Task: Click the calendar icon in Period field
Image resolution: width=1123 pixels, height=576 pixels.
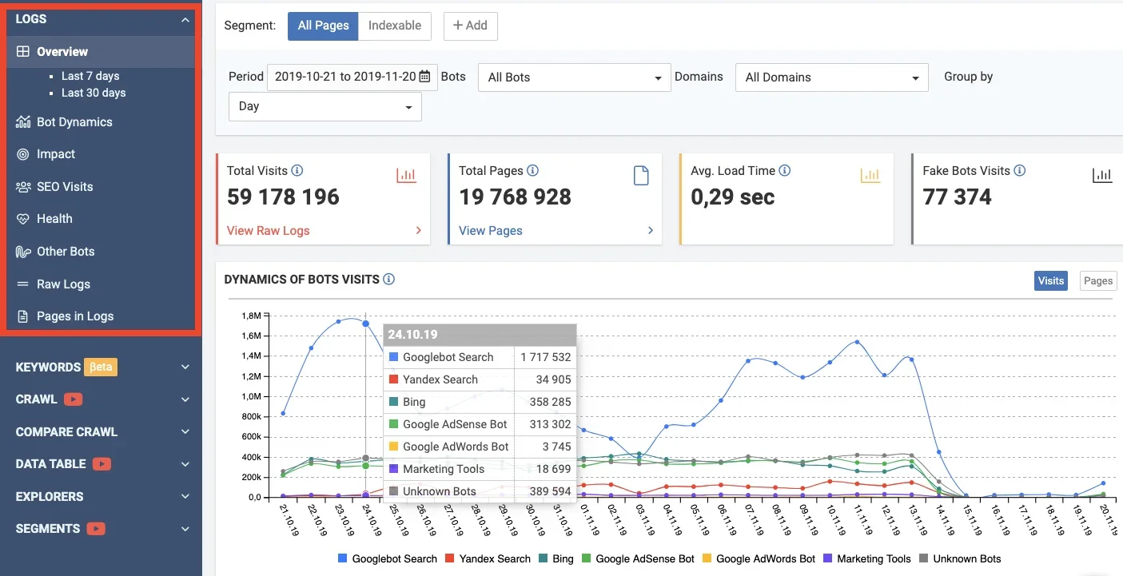Action: pos(425,77)
